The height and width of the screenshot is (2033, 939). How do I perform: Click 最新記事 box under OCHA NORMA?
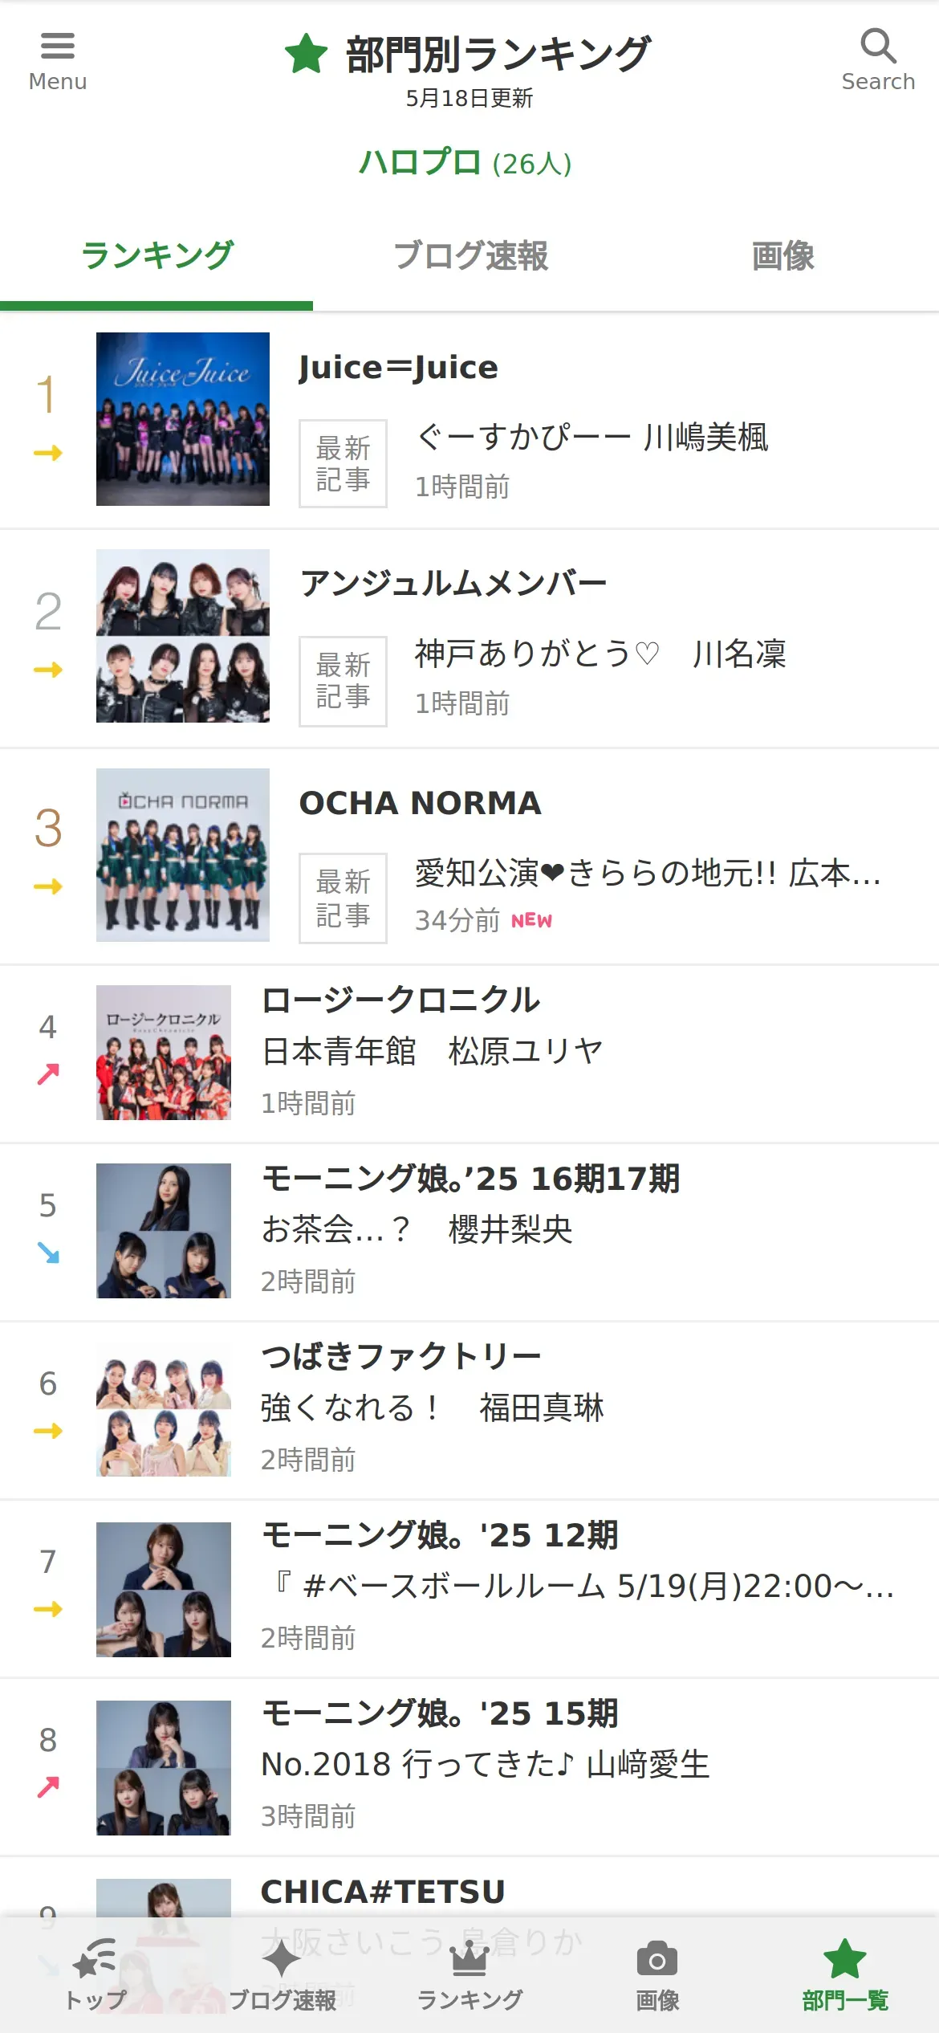[343, 898]
